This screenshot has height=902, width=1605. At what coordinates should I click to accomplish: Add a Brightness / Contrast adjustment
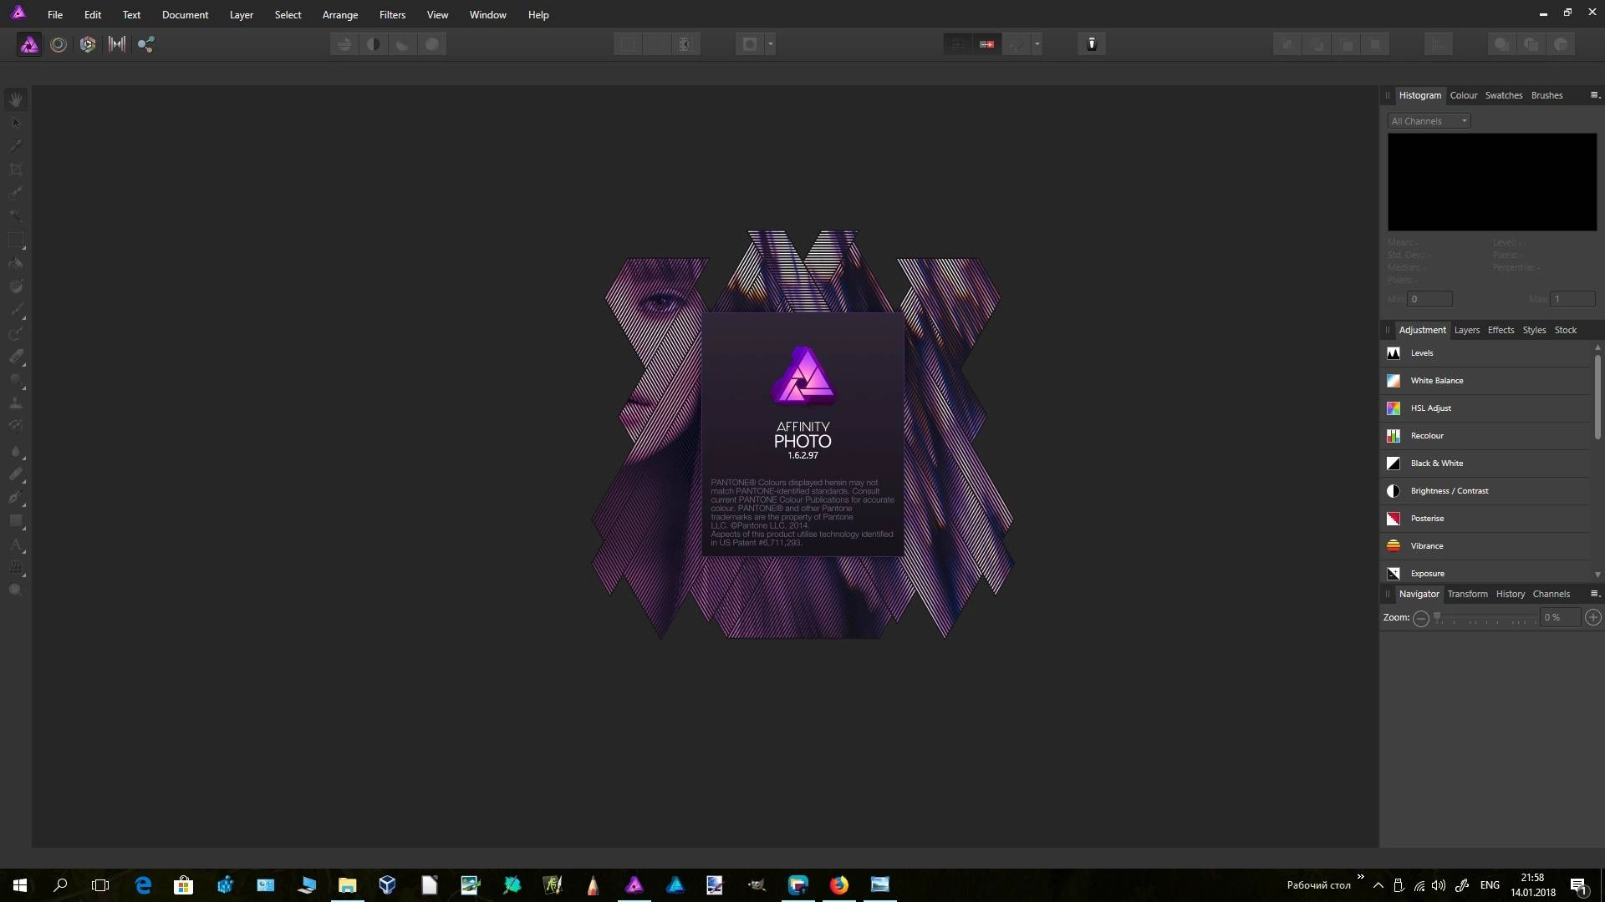click(x=1485, y=491)
